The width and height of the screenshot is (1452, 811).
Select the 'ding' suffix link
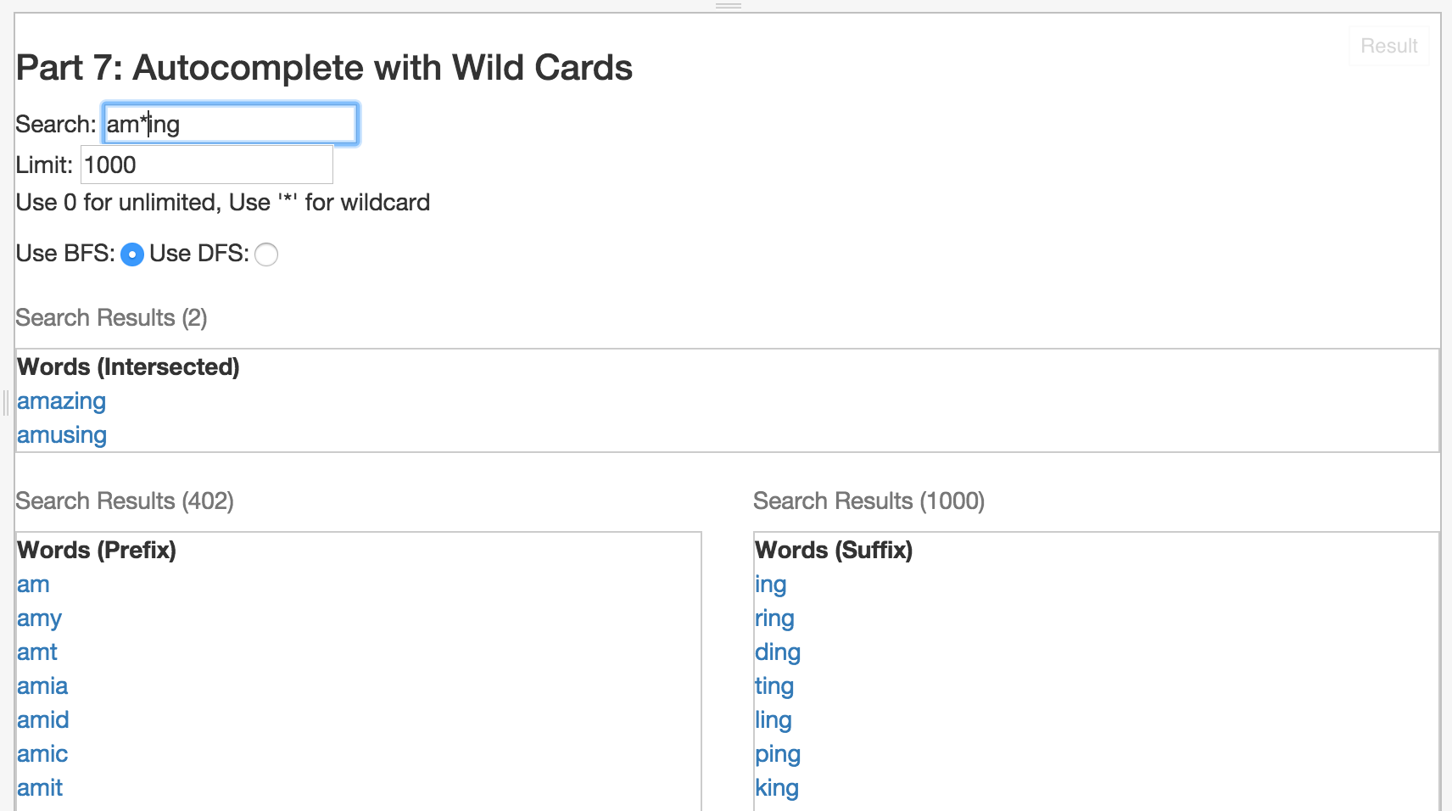(x=778, y=652)
